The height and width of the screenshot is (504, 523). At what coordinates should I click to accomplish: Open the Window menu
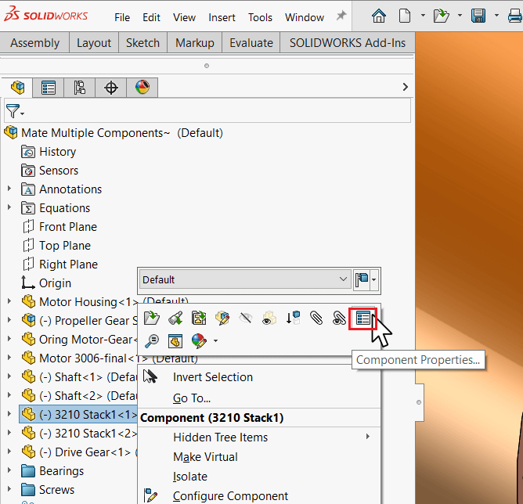[x=305, y=17]
